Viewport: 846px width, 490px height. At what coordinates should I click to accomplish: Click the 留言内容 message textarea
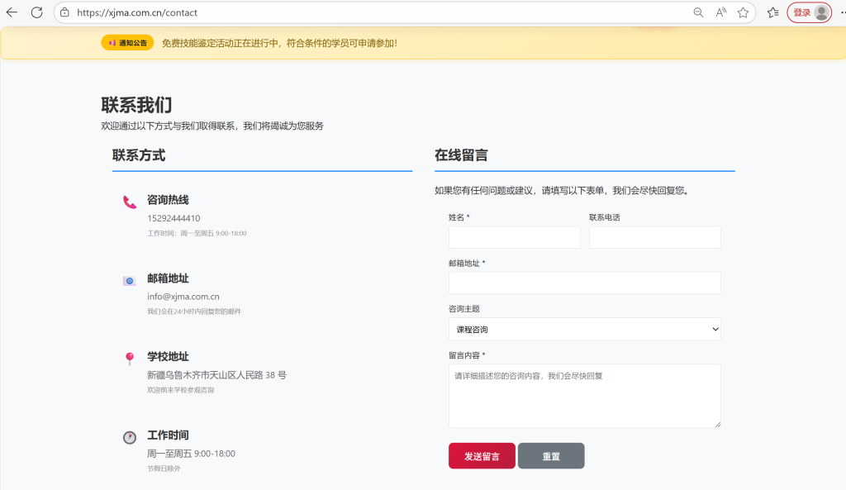point(584,397)
